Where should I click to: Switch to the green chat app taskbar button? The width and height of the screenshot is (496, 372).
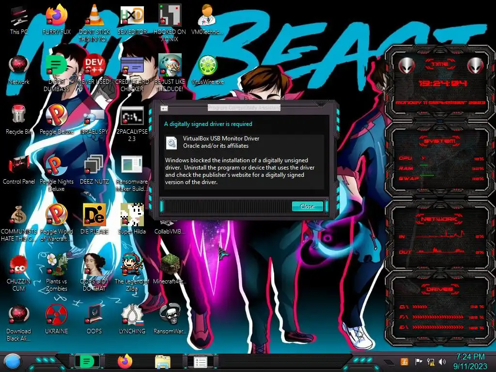[86, 361]
